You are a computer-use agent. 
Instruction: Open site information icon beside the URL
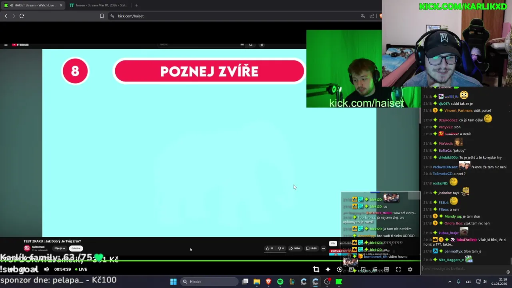click(112, 16)
